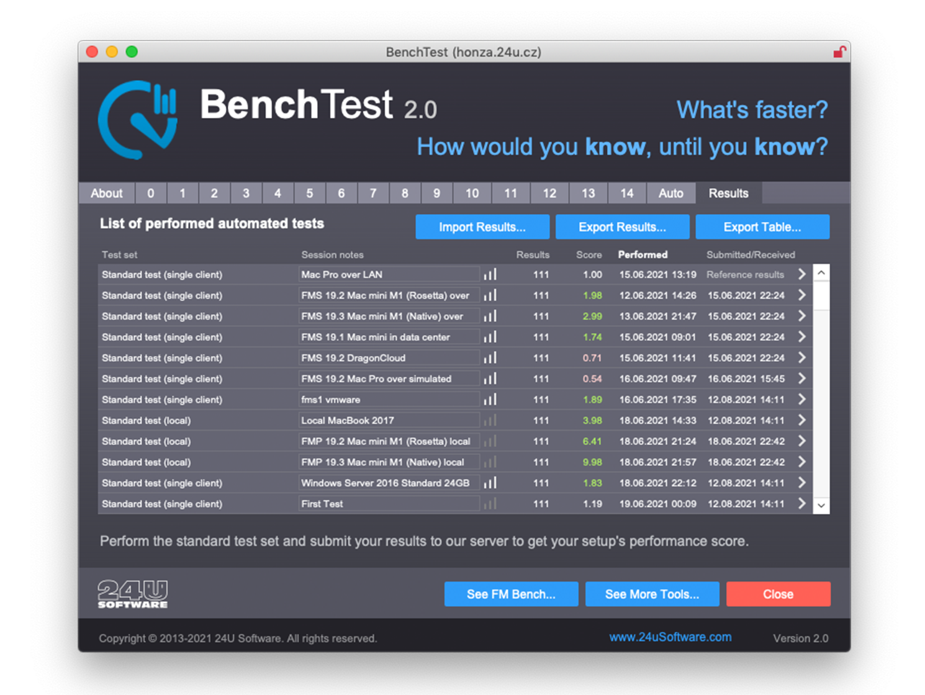Viewport: 925px width, 695px height.
Task: Click the Export Results button
Action: 622,227
